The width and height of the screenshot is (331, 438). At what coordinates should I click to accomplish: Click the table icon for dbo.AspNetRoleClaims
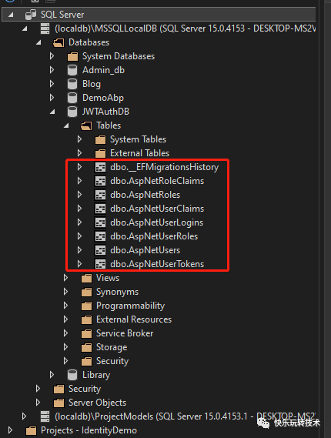(100, 181)
